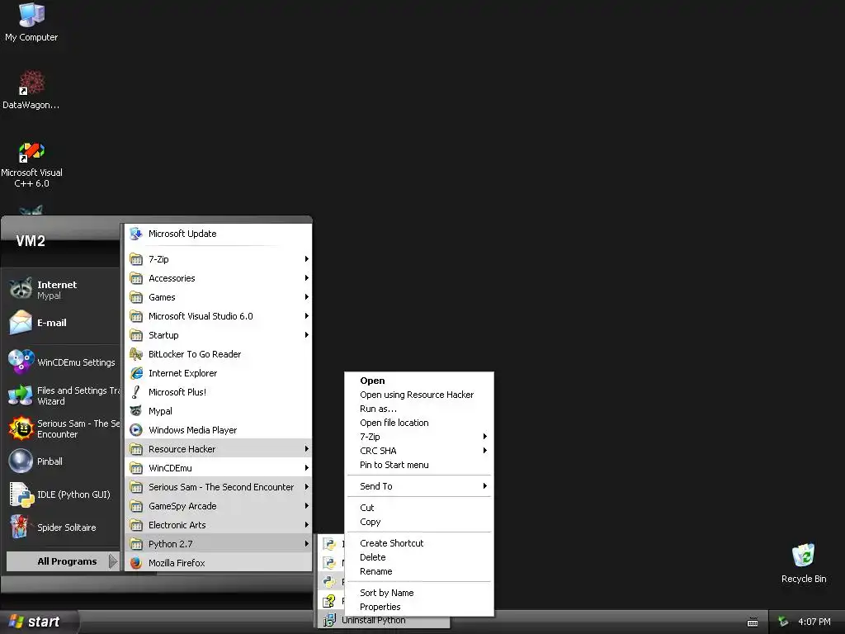The height and width of the screenshot is (634, 845).
Task: Click the All Programs button
Action: coord(62,561)
